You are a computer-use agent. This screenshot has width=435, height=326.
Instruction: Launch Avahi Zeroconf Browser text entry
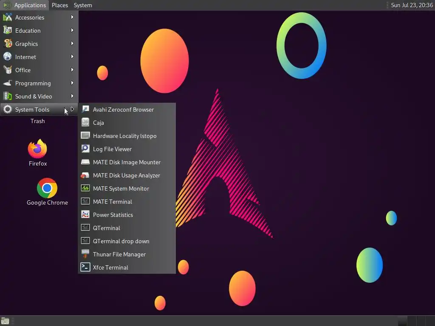click(123, 110)
